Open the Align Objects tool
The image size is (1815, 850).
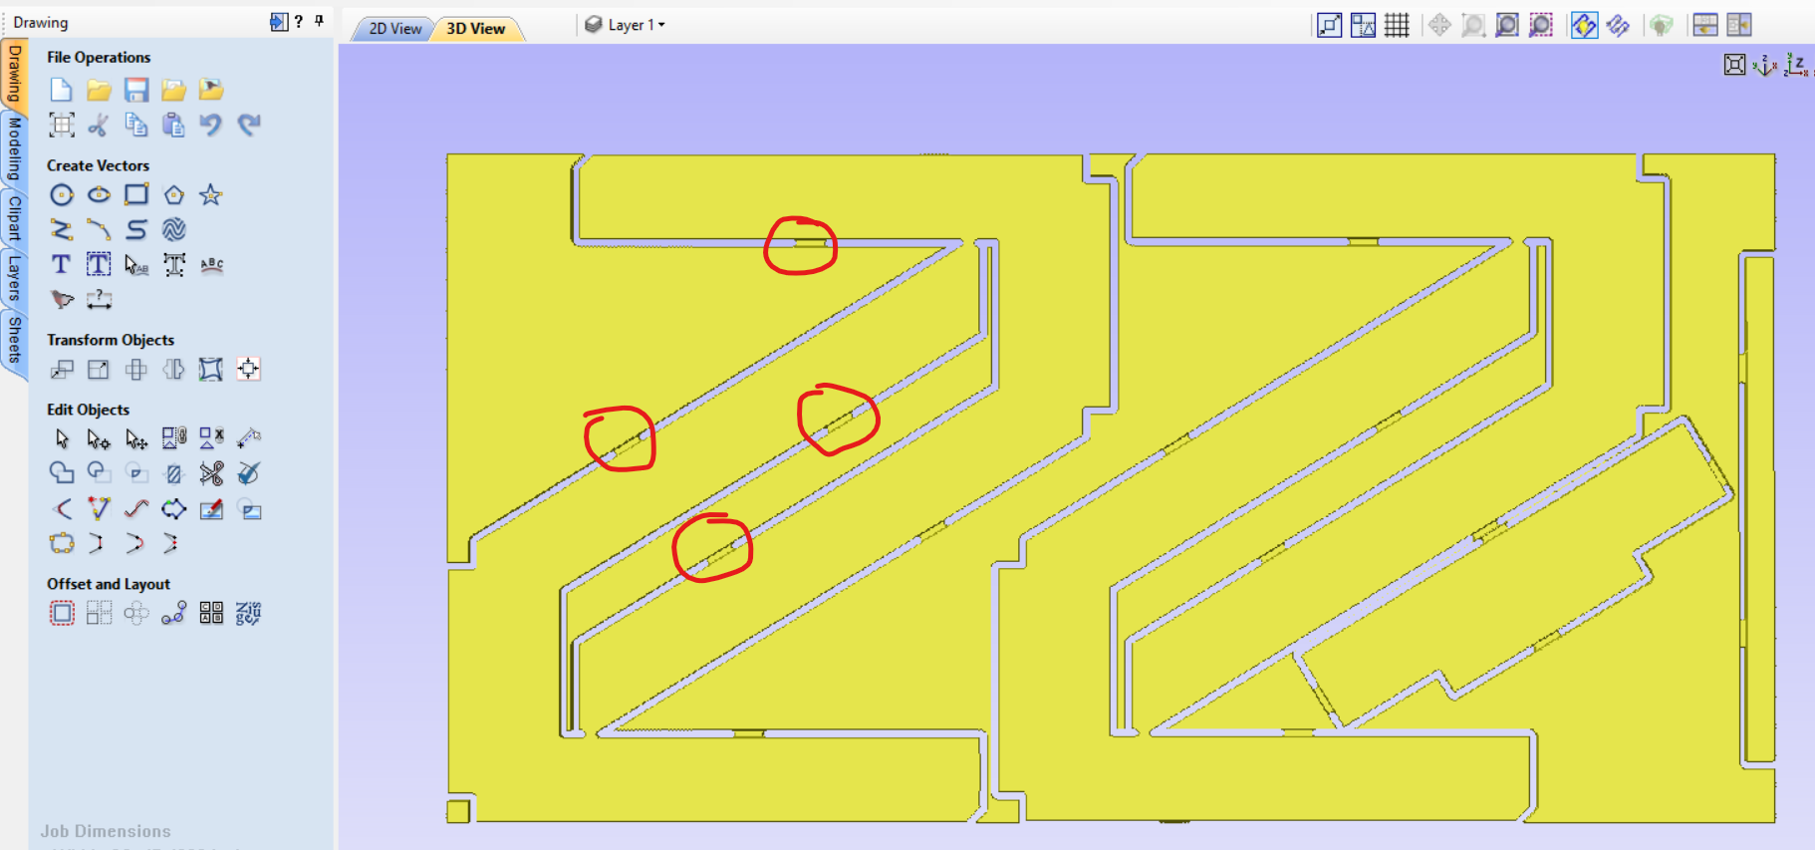pos(248,370)
